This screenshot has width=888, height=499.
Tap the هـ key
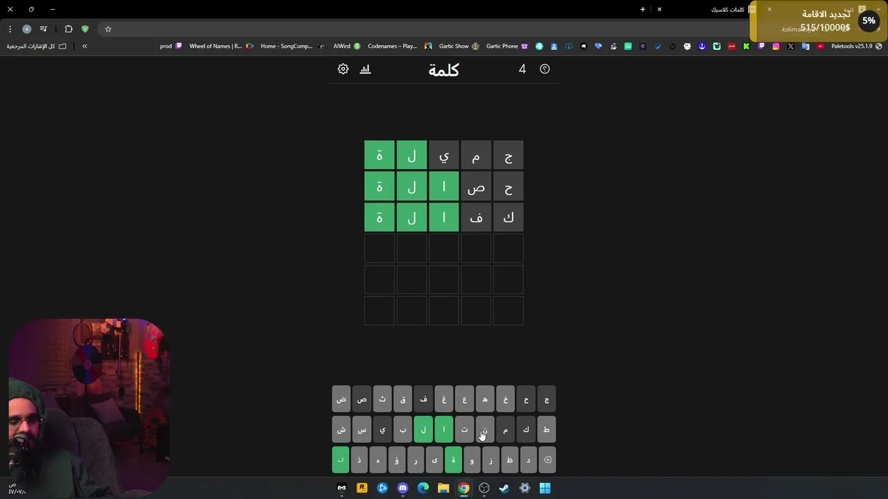click(x=485, y=399)
